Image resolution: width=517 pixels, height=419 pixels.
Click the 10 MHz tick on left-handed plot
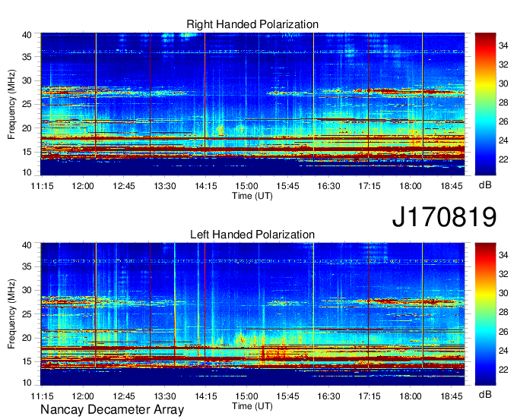(x=27, y=383)
